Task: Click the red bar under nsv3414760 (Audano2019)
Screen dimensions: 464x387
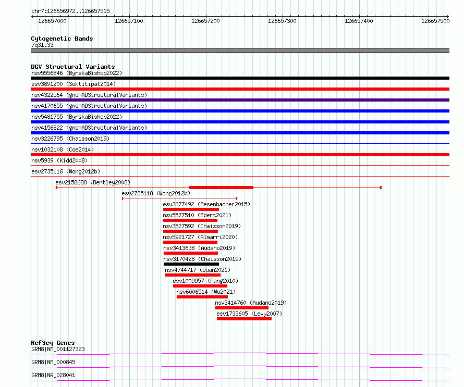Action: pyautogui.click(x=242, y=308)
